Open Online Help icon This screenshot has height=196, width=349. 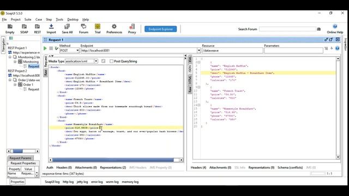coord(335,29)
